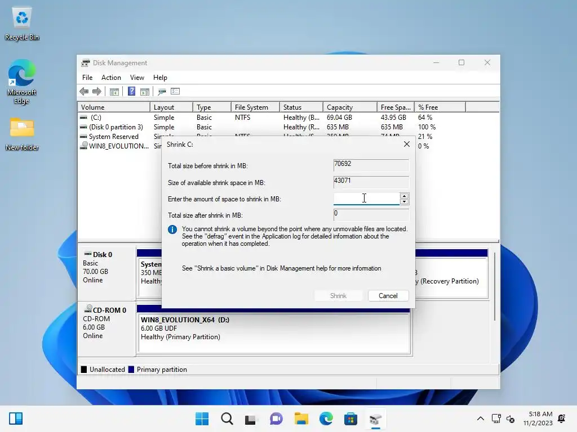
Task: Show hidden icons in system tray
Action: tap(481, 418)
